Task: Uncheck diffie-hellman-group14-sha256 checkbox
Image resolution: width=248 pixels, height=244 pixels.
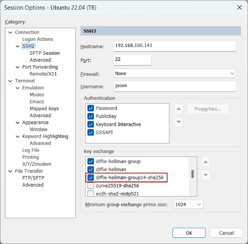Action: [91, 178]
